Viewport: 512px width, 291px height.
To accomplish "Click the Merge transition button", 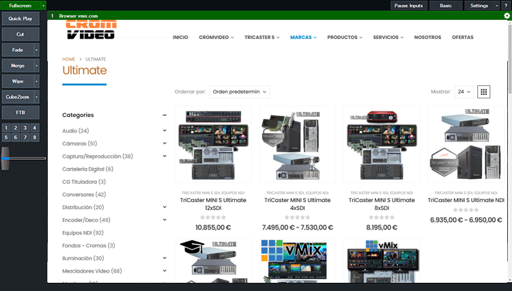I will [18, 66].
